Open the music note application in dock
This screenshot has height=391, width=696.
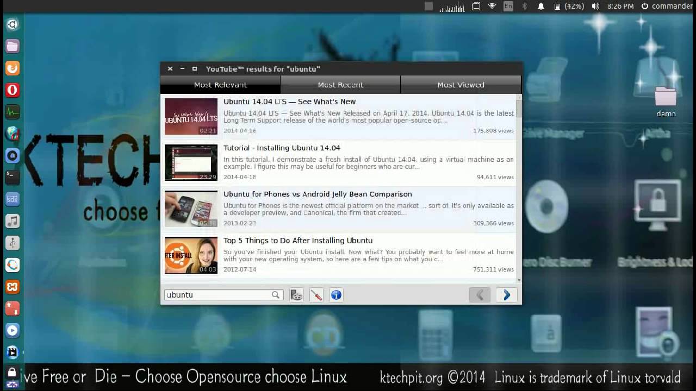(x=12, y=221)
